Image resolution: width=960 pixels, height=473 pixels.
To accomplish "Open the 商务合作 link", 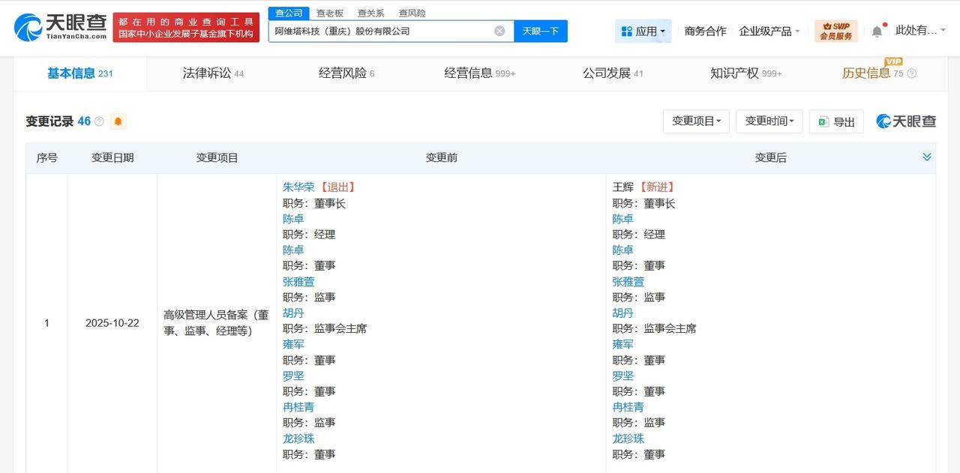I will (x=706, y=31).
